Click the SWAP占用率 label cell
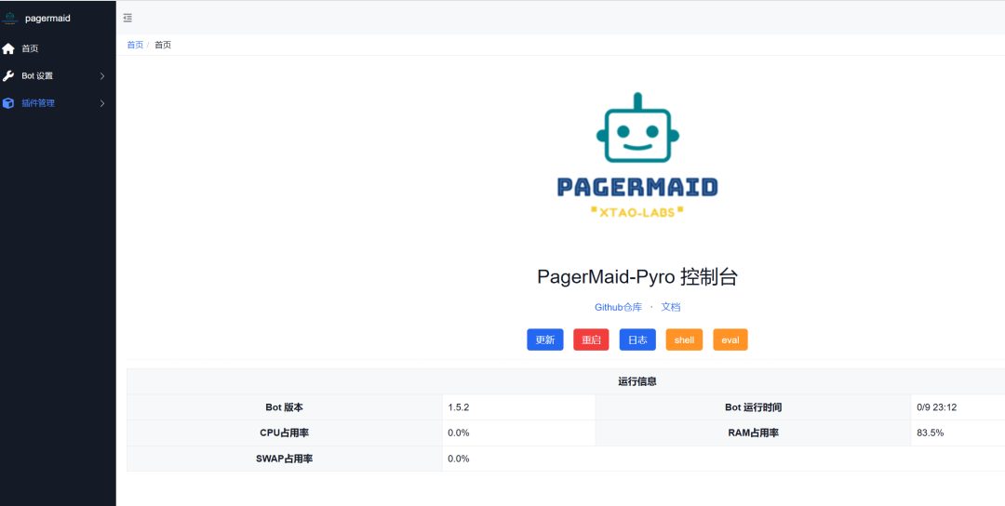 coord(285,459)
